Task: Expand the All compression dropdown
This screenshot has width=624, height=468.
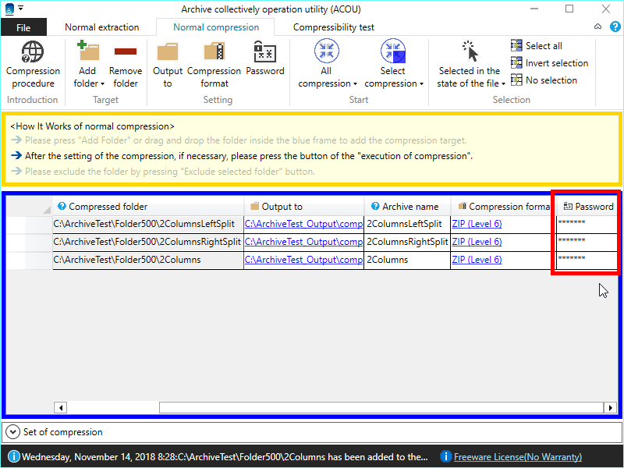Action: pyautogui.click(x=327, y=64)
